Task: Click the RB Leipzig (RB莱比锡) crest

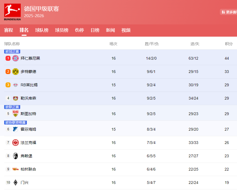Action: [16, 85]
